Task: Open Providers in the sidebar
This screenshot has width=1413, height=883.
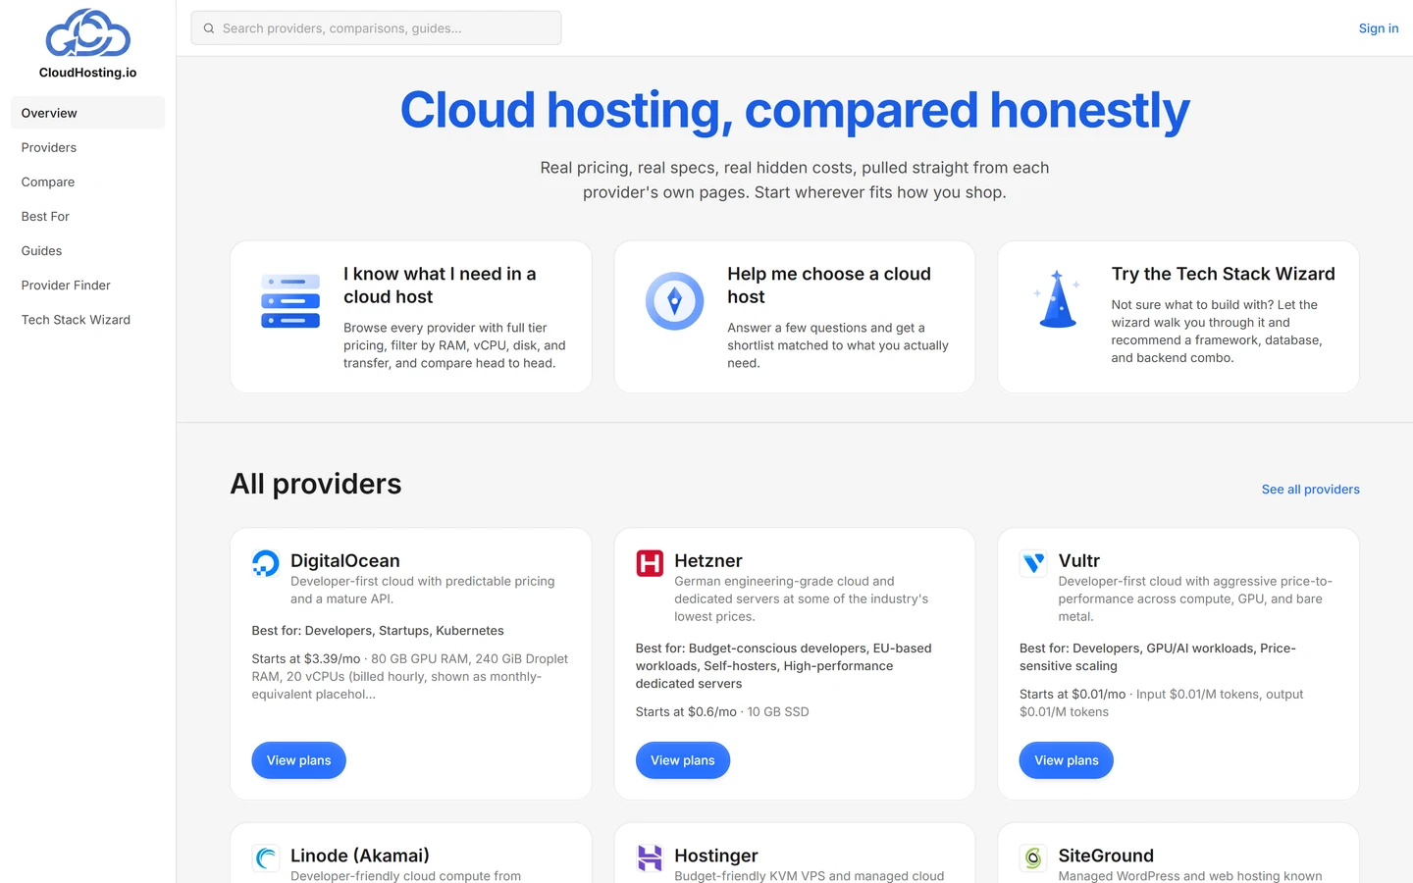Action: tap(87, 147)
